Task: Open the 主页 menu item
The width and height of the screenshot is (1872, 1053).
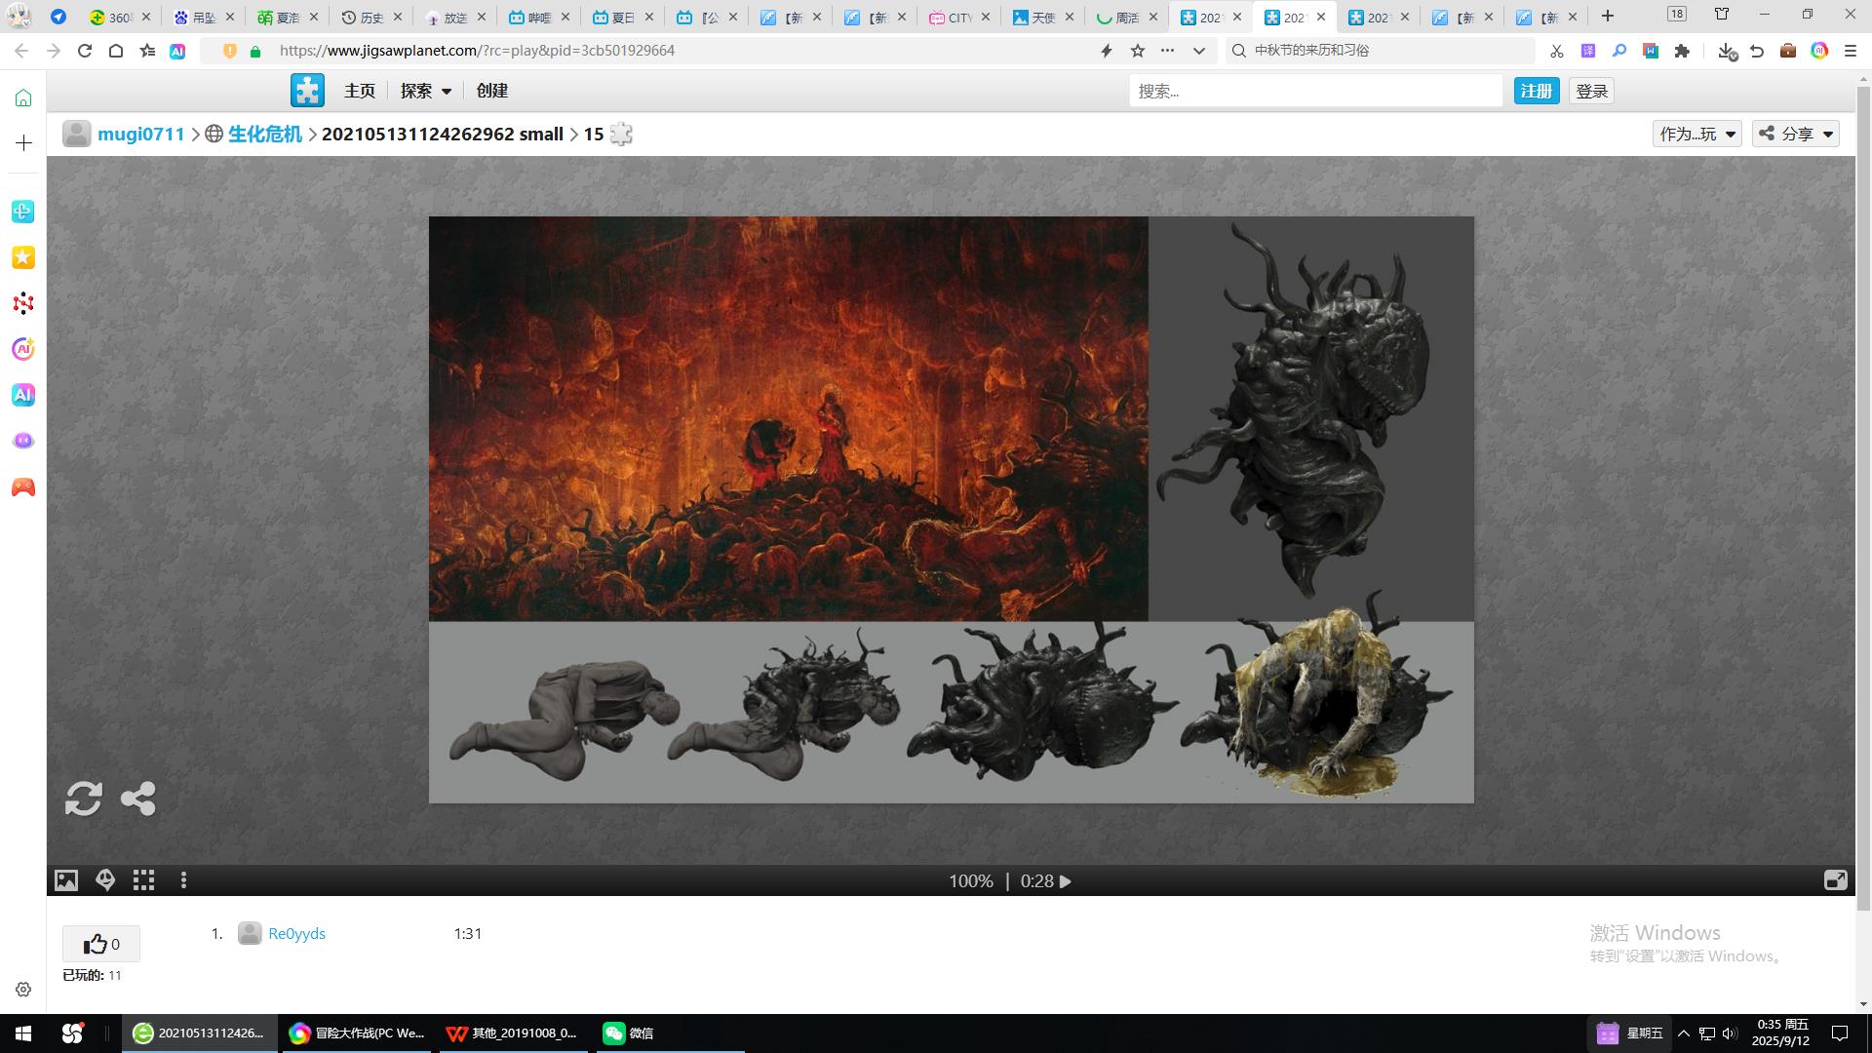Action: point(359,91)
